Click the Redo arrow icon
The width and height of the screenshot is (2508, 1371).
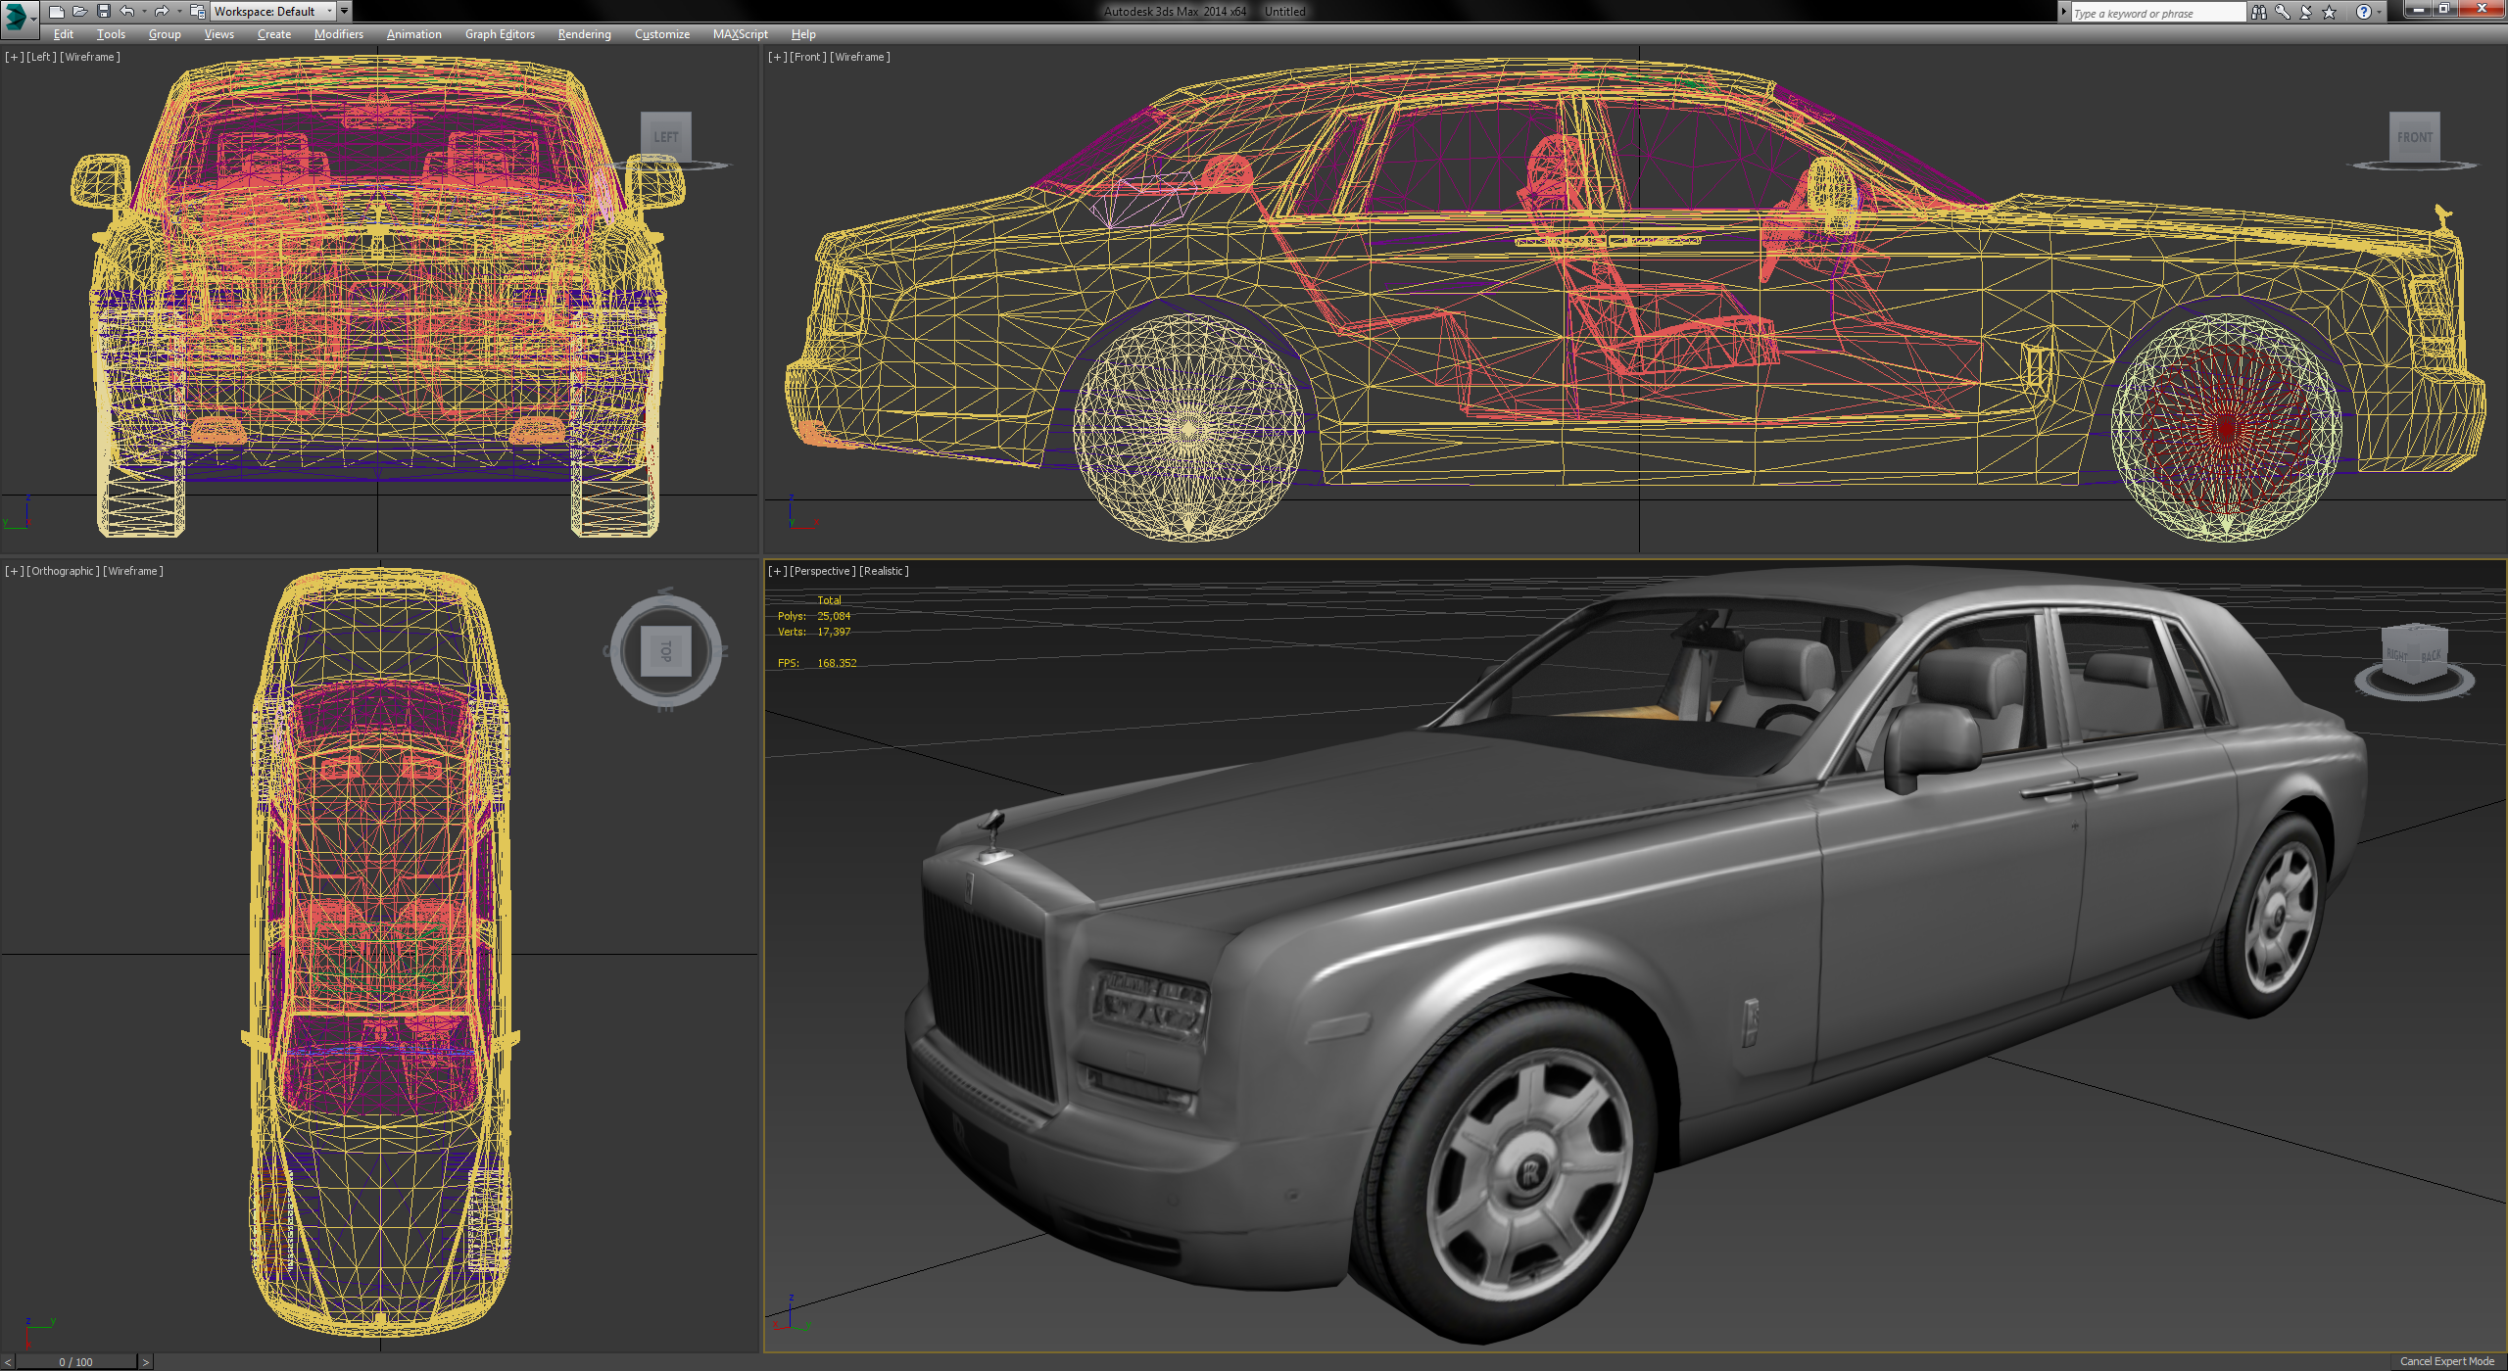pyautogui.click(x=162, y=12)
